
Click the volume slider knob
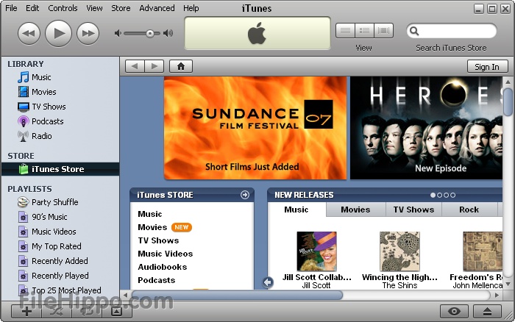150,33
